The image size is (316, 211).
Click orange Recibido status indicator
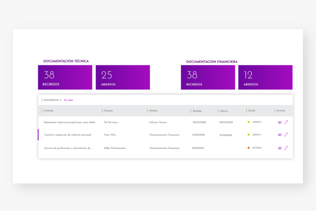(x=249, y=148)
